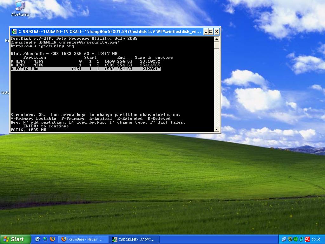Maximize the TestDisk console window

[x=211, y=31]
